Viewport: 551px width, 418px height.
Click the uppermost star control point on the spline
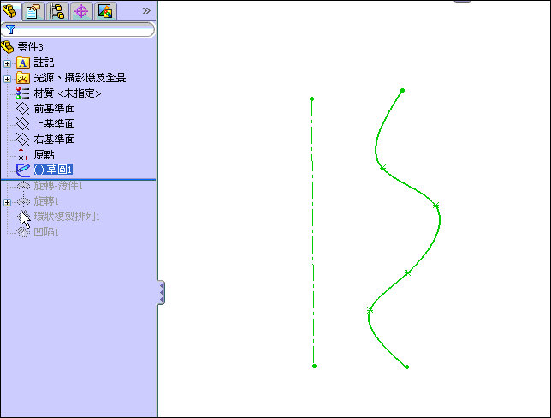pos(382,168)
